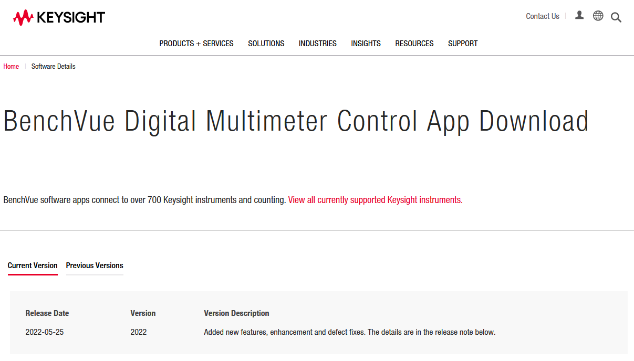Click the 'Added new features' description text
634x361 pixels.
pos(350,332)
